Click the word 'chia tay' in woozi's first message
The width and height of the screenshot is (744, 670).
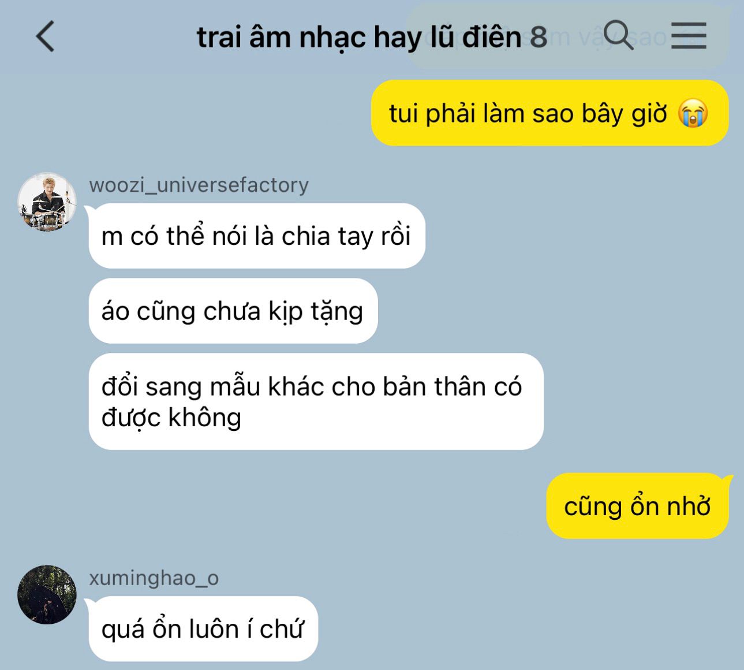click(327, 236)
